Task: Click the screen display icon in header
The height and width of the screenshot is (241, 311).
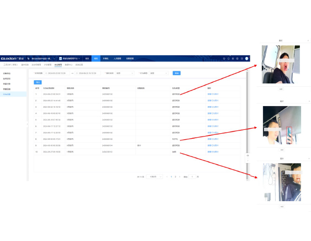Action: (x=242, y=59)
